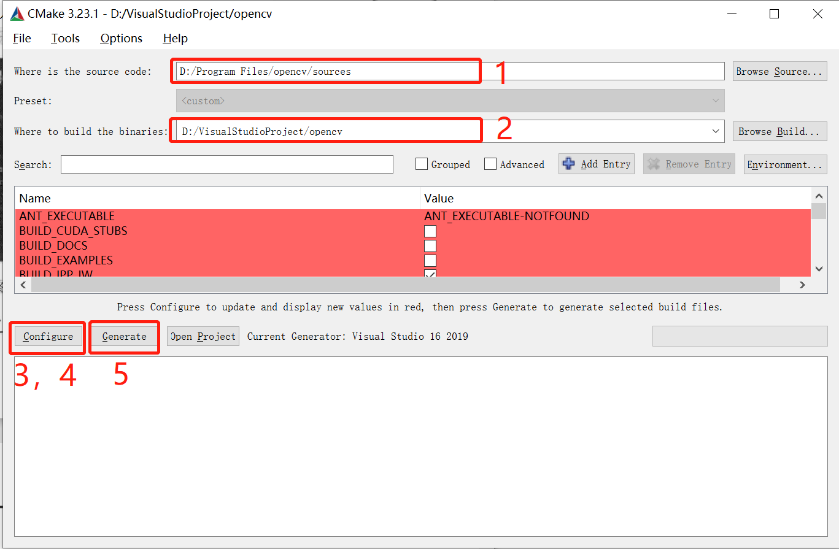
Task: Toggle the Grouped checkbox
Action: [x=421, y=164]
